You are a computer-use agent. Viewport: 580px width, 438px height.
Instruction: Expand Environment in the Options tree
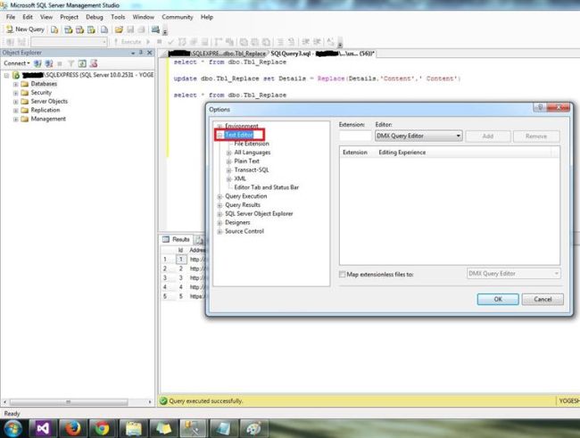(220, 126)
